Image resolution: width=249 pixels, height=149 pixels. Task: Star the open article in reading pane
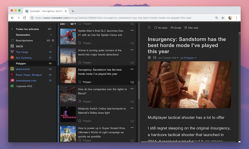coord(149,27)
